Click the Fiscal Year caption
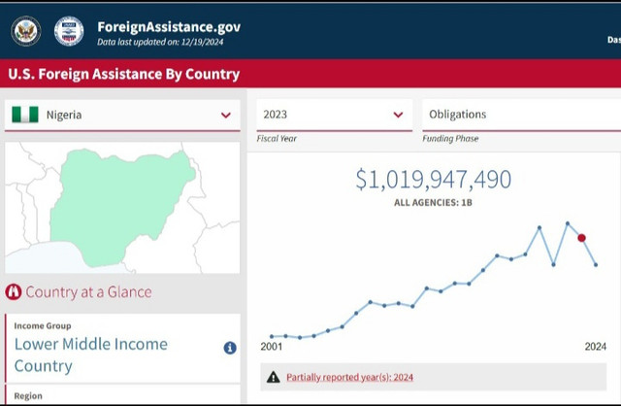Screen dimensions: 621x406 coord(277,138)
